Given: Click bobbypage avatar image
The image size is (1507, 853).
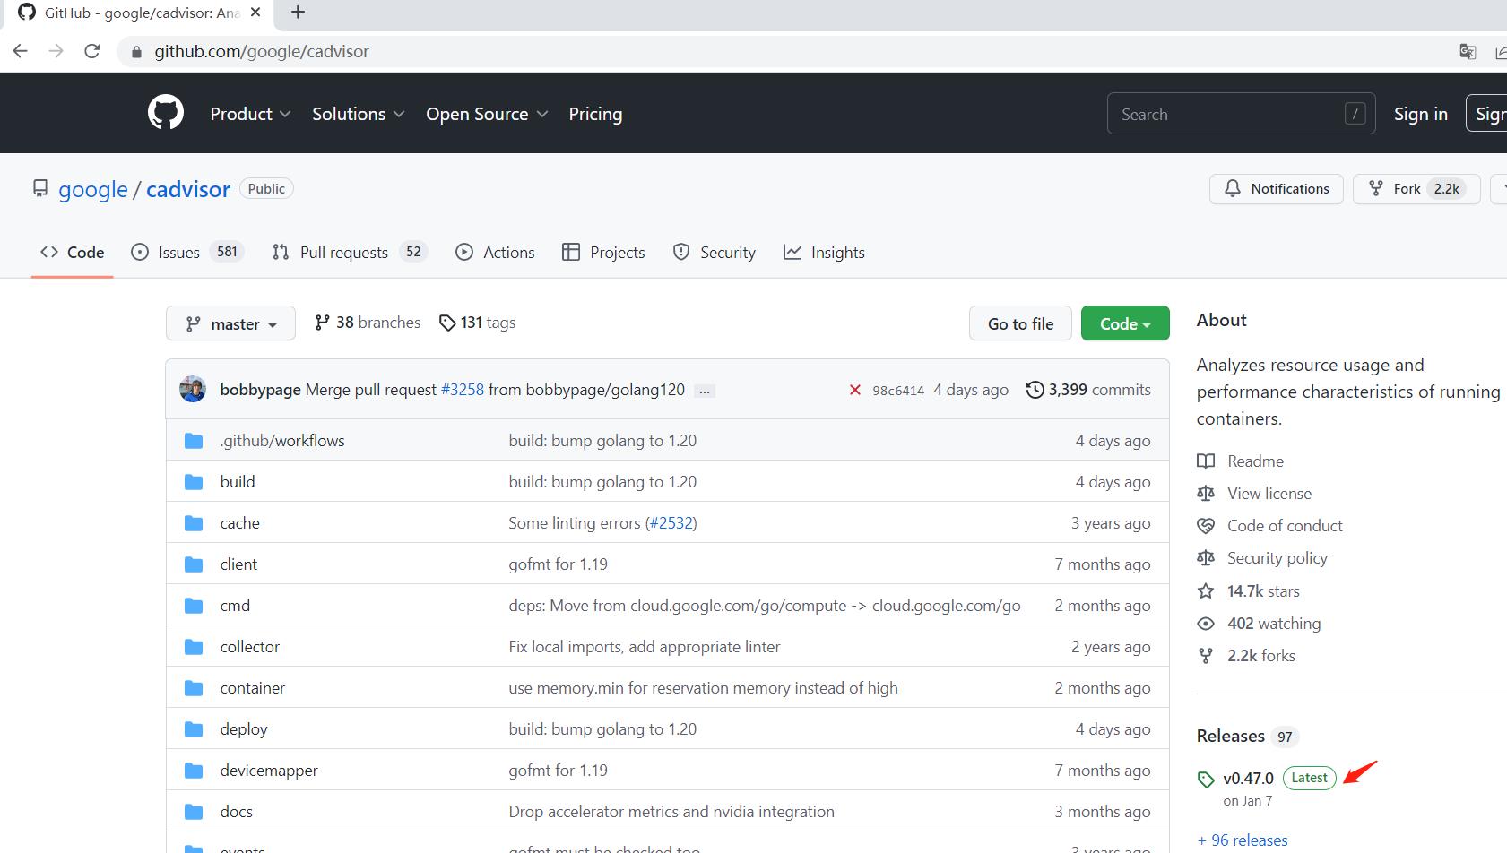Looking at the screenshot, I should (193, 389).
